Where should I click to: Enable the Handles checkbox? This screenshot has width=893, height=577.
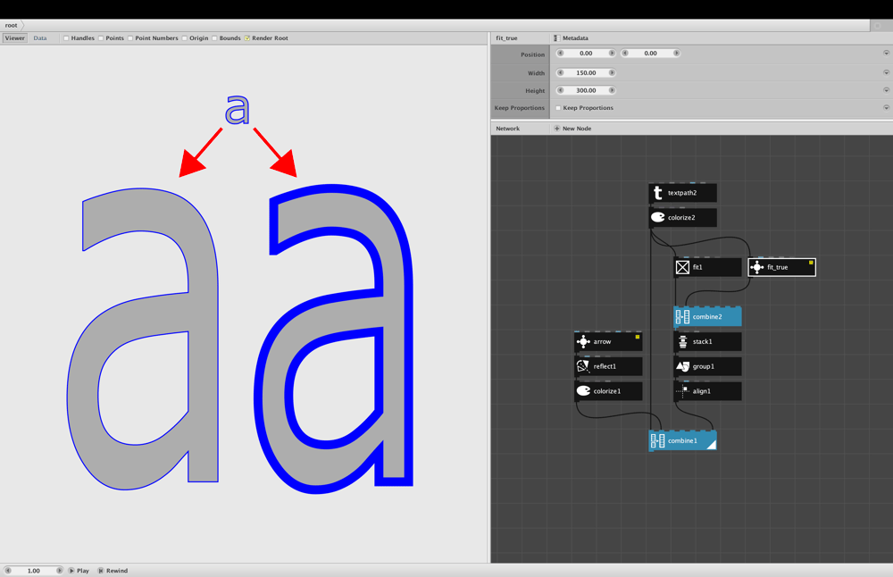[66, 38]
